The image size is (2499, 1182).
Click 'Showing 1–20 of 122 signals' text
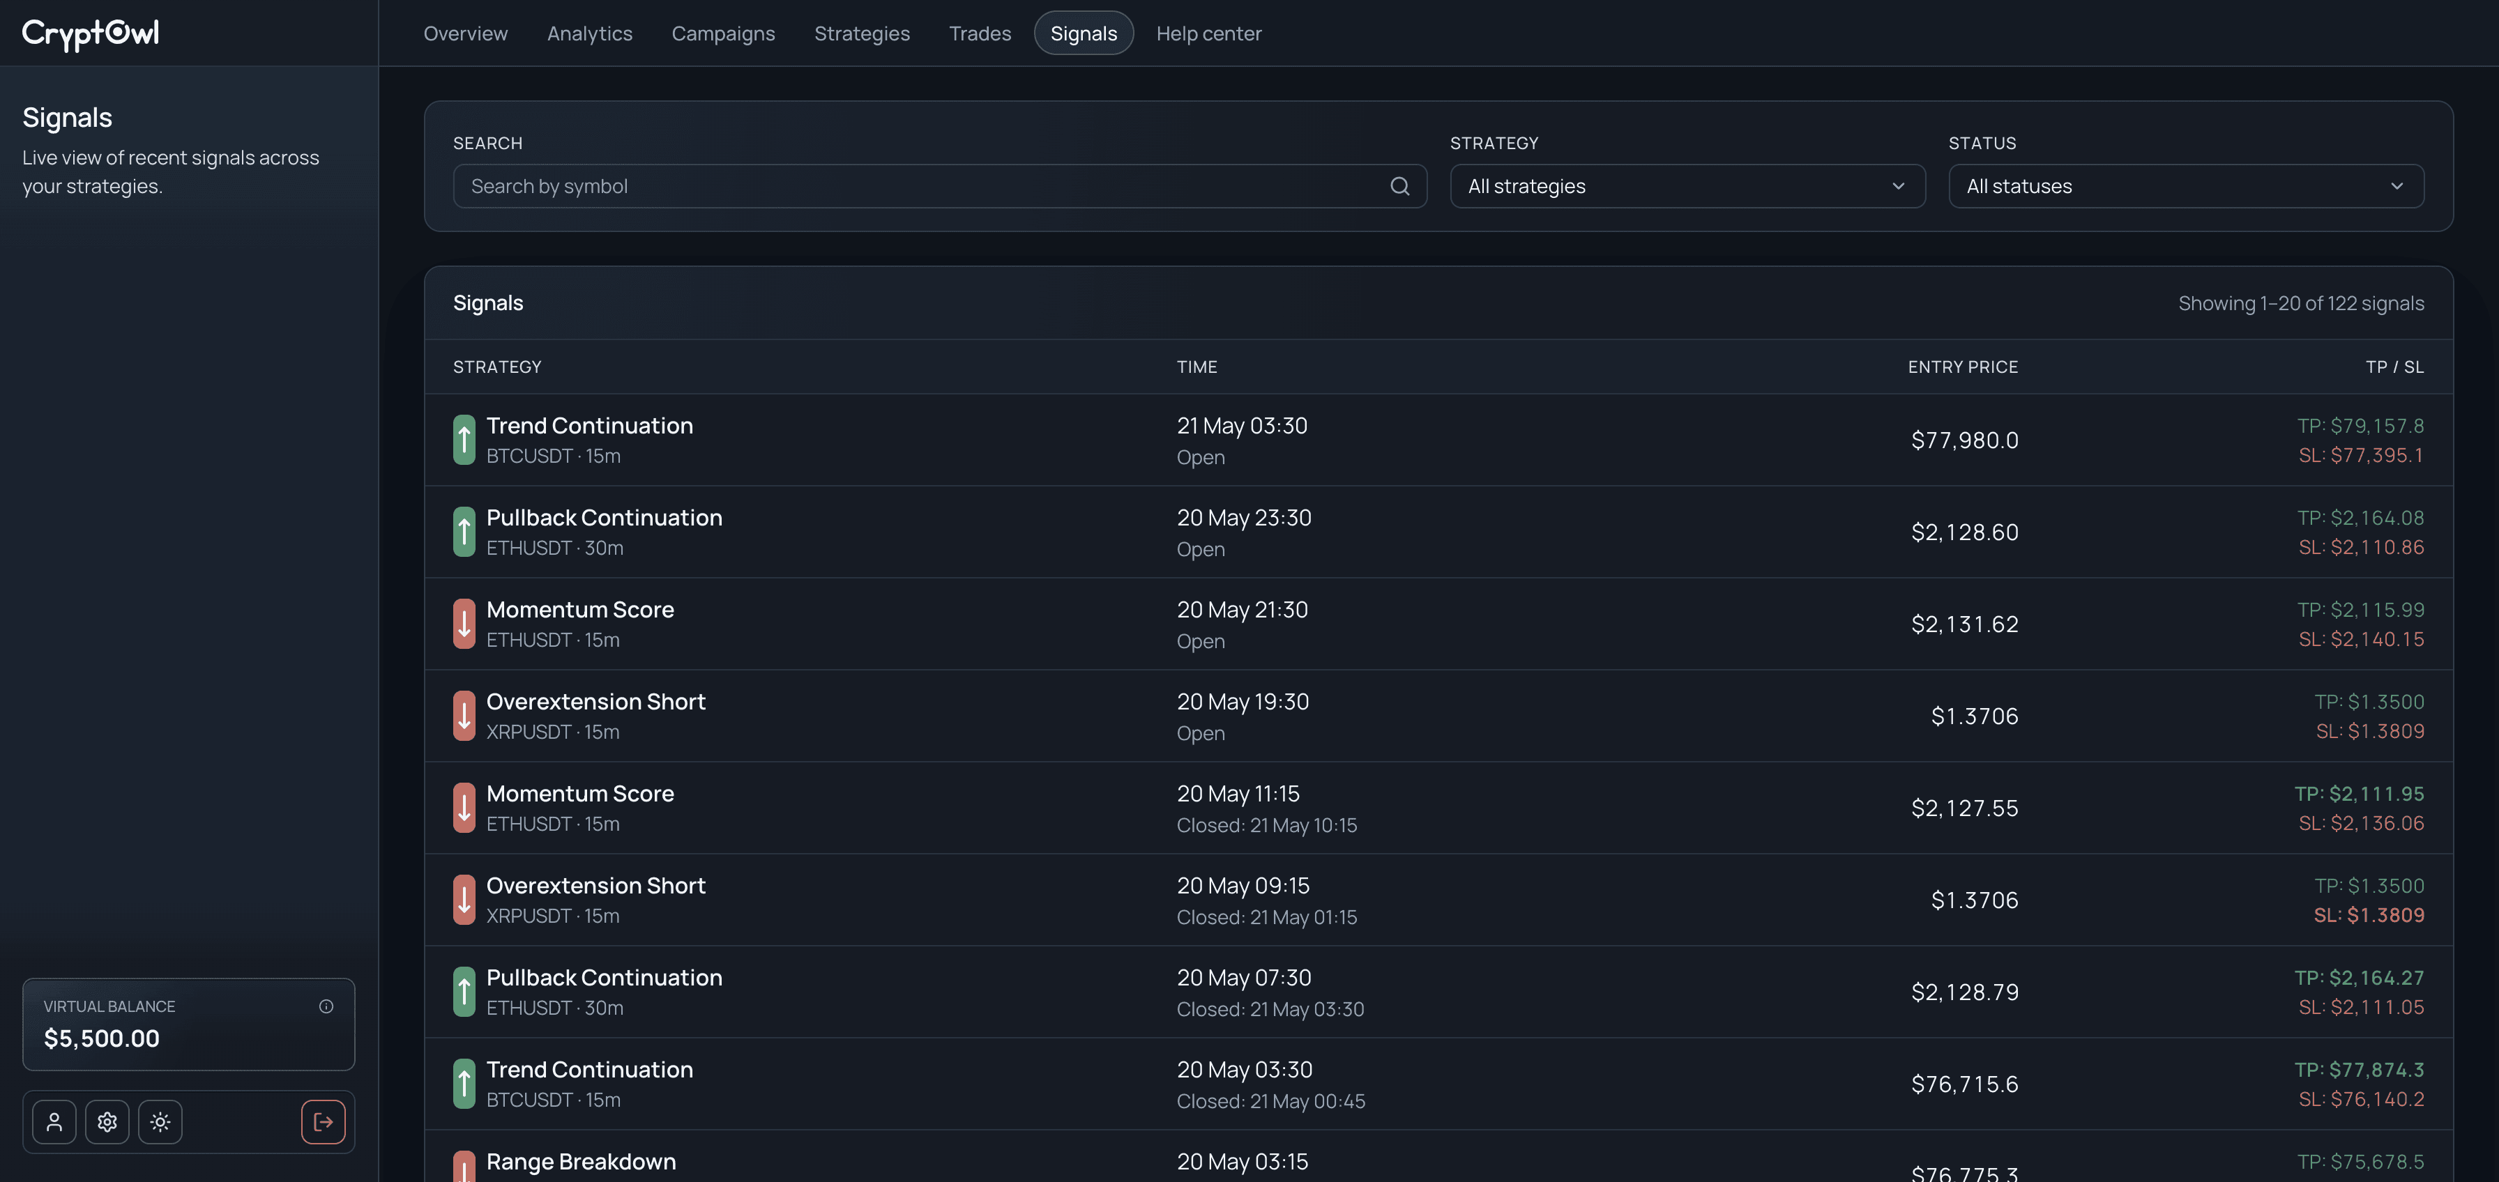[x=2301, y=303]
